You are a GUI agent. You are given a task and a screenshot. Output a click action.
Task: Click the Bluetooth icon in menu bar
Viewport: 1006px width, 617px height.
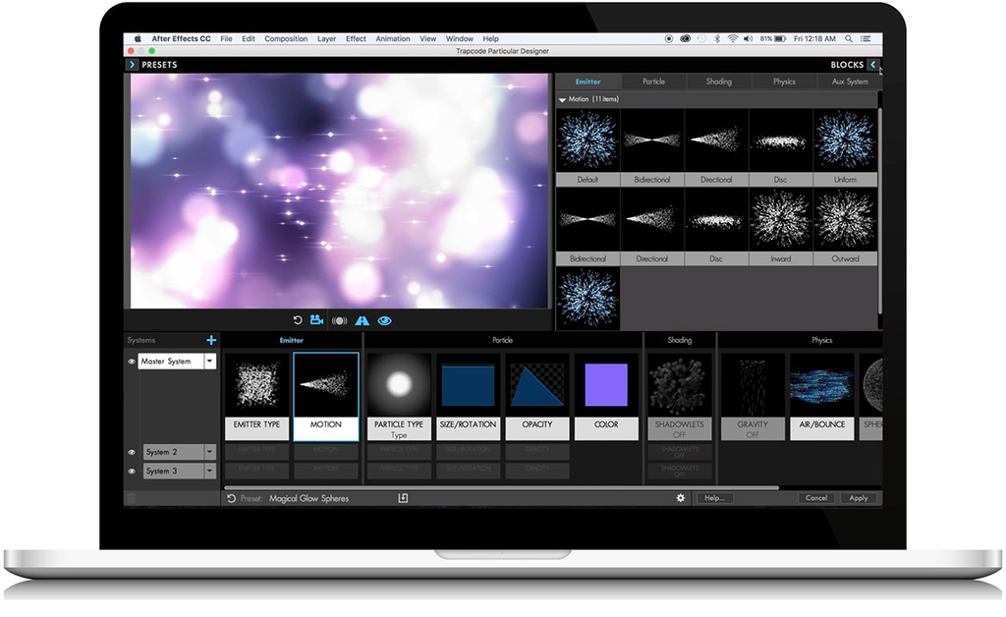pos(717,38)
